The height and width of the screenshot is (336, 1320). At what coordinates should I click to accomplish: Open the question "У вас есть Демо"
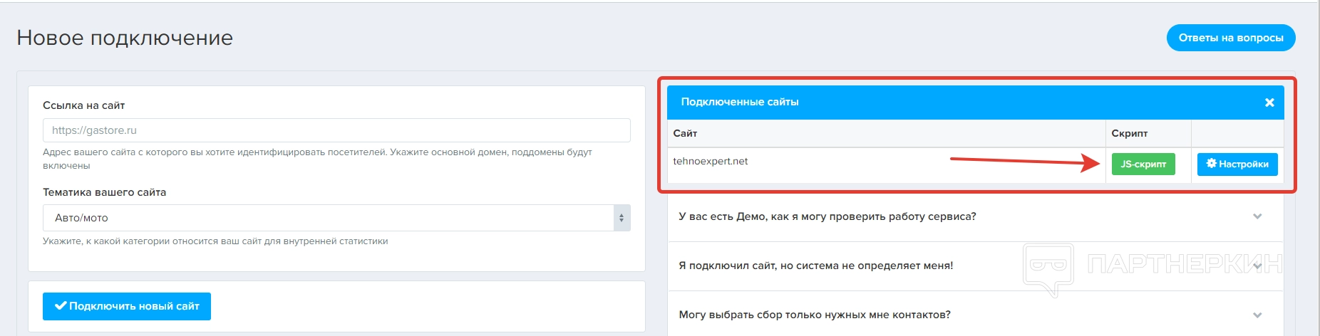pyautogui.click(x=827, y=216)
